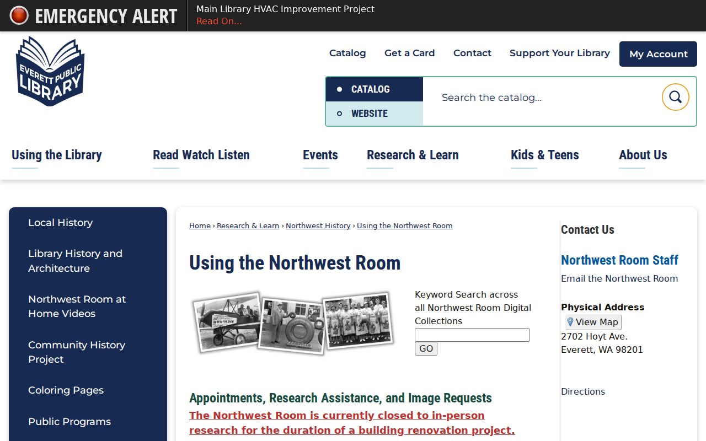Click the Catalog link in top navigation

click(x=347, y=53)
